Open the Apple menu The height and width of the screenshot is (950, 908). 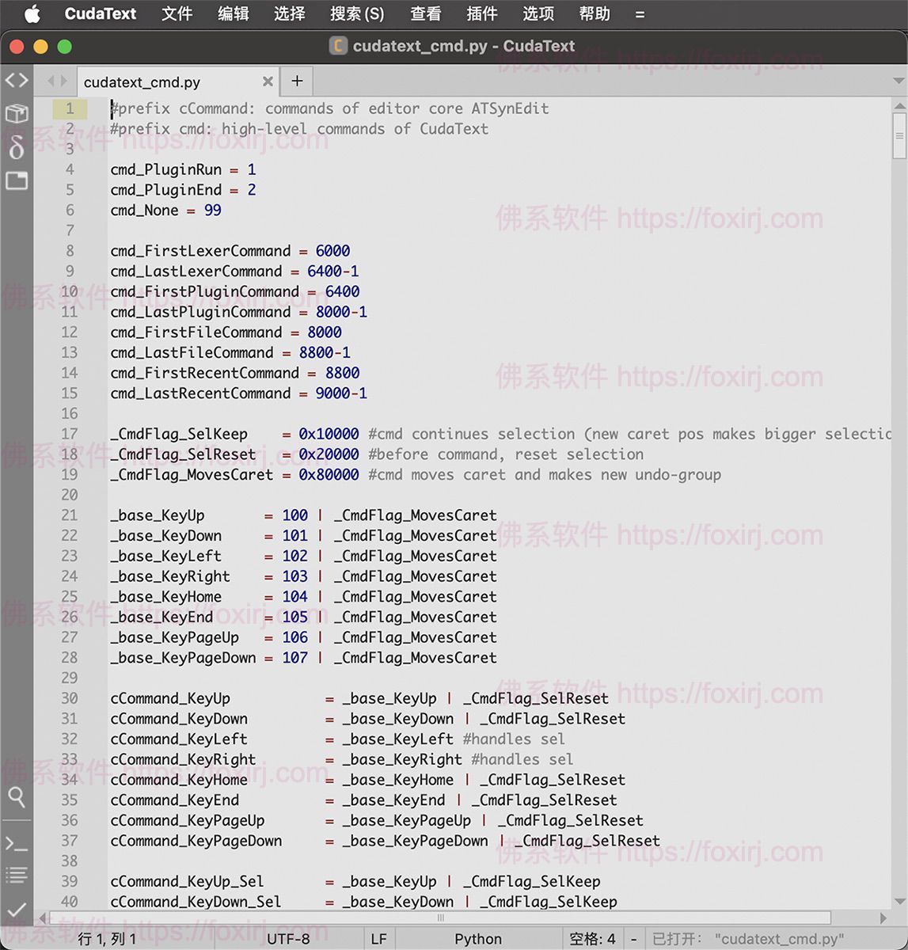pos(32,13)
